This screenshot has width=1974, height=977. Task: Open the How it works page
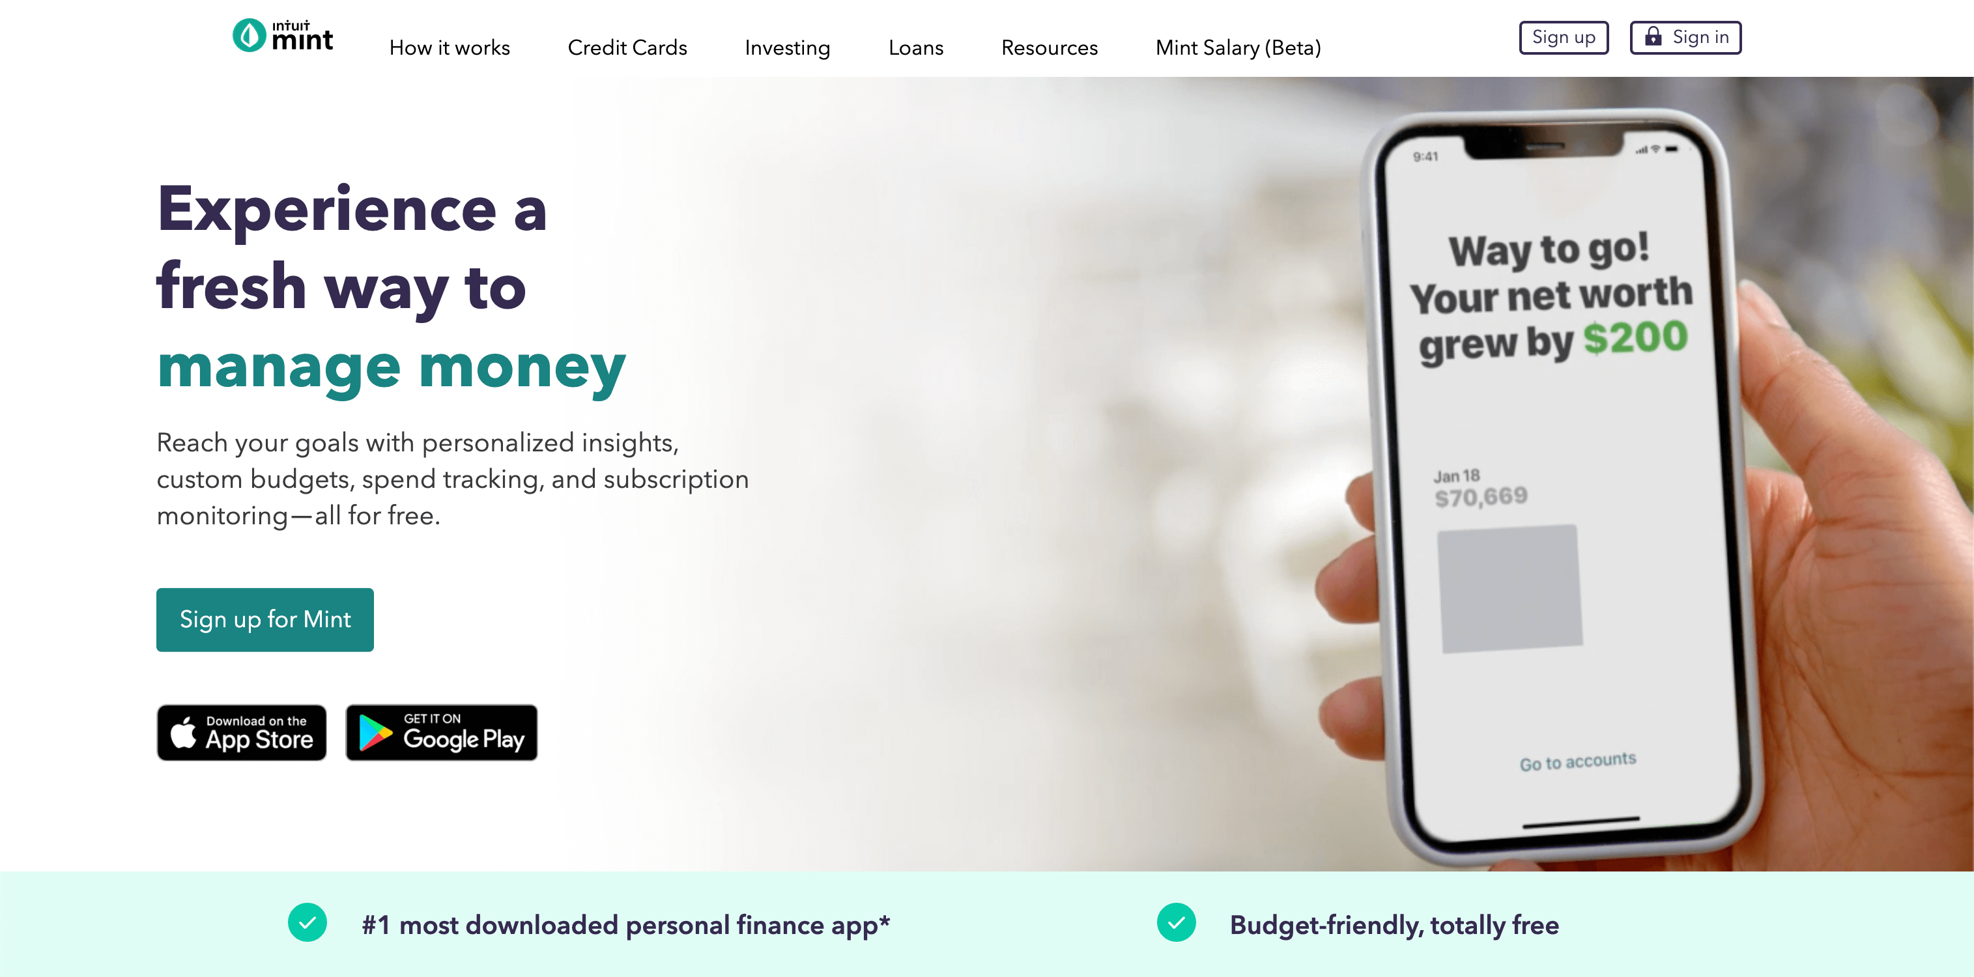tap(450, 48)
